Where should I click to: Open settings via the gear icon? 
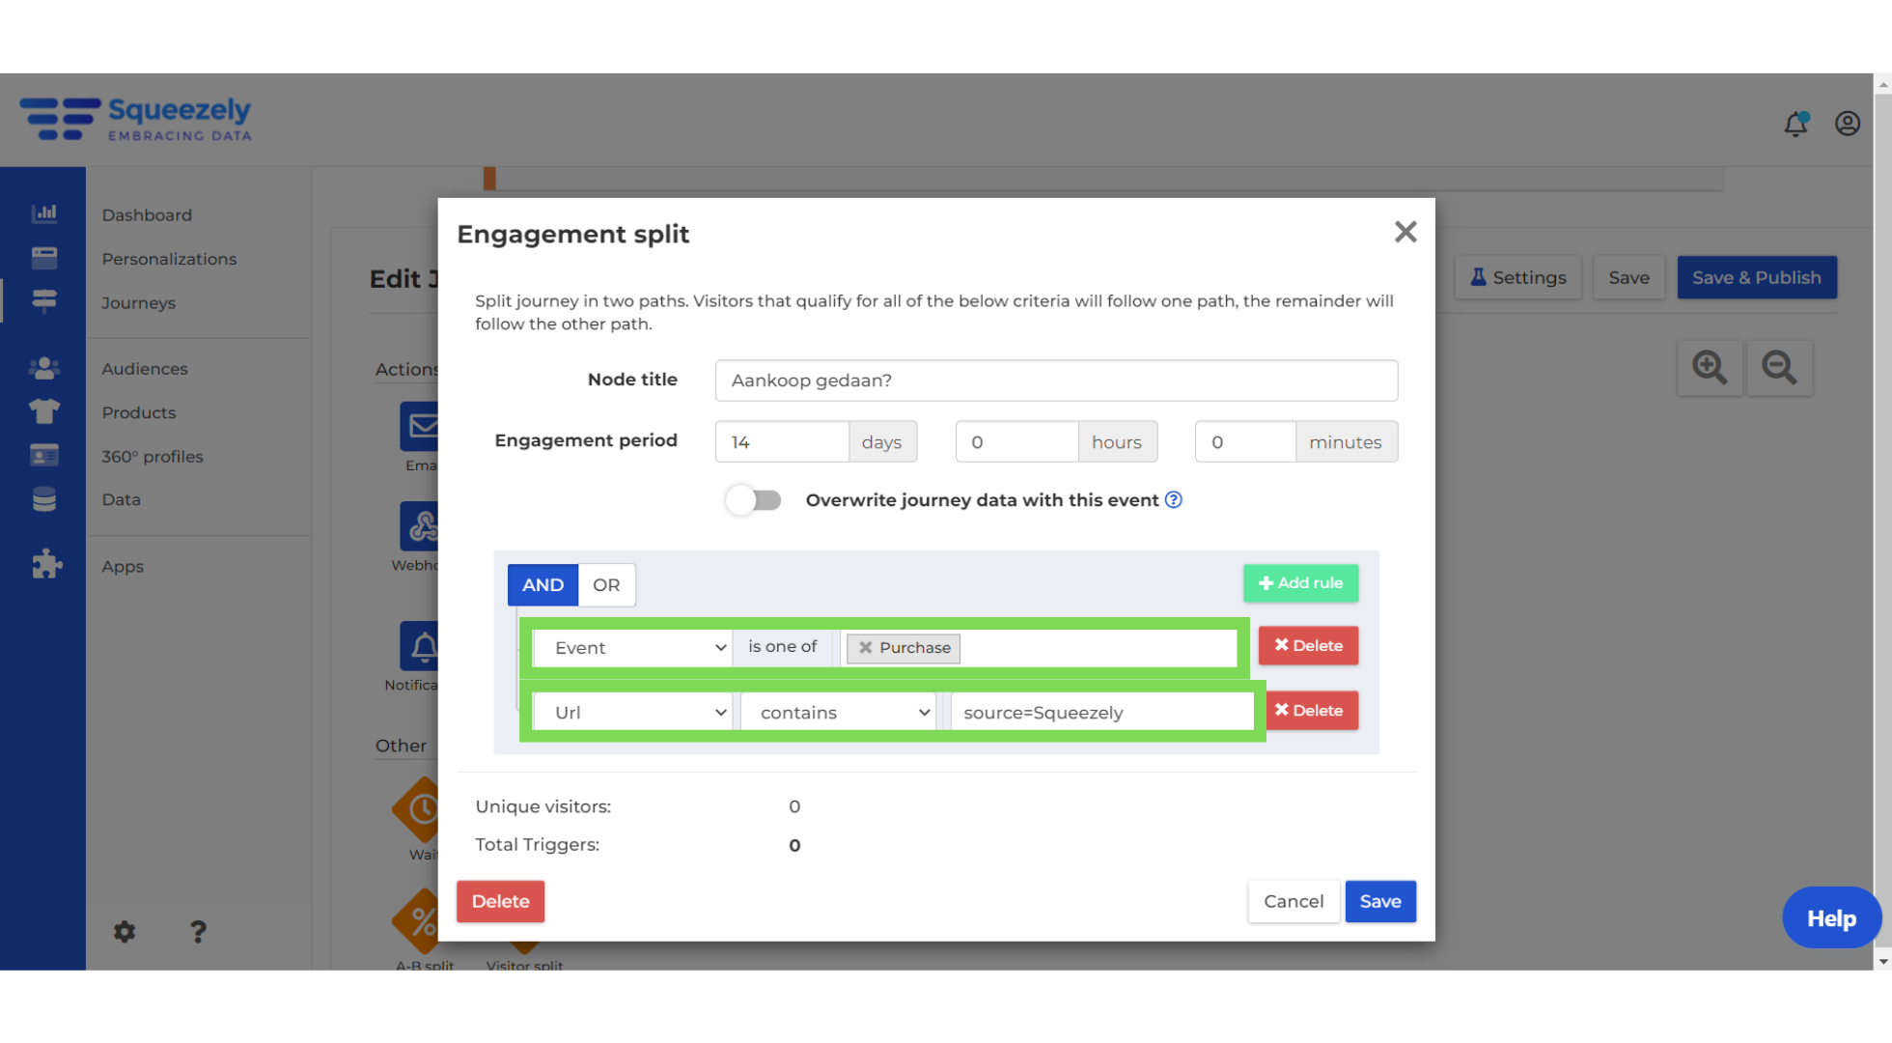coord(125,931)
